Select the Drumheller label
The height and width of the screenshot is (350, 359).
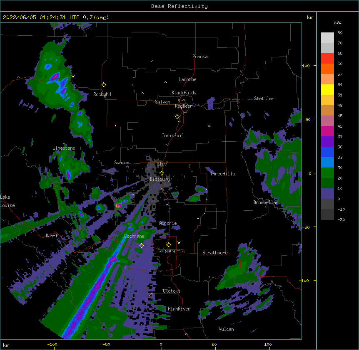(x=266, y=202)
